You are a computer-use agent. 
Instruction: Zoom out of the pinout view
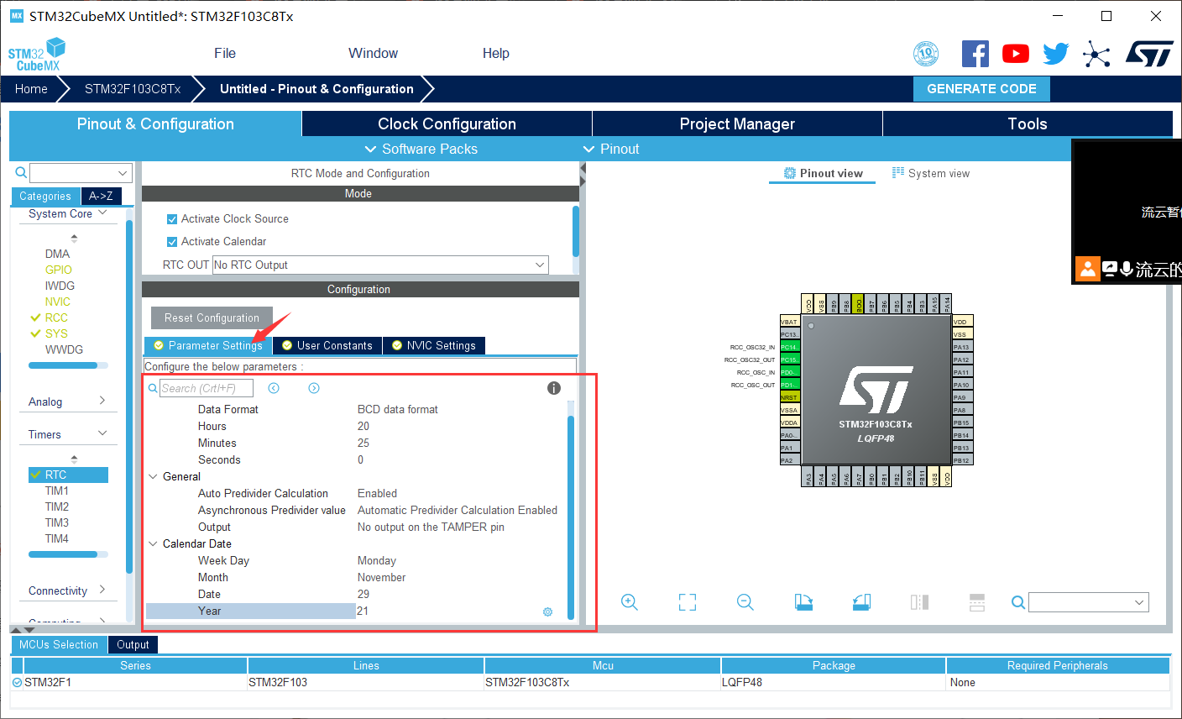coord(745,602)
